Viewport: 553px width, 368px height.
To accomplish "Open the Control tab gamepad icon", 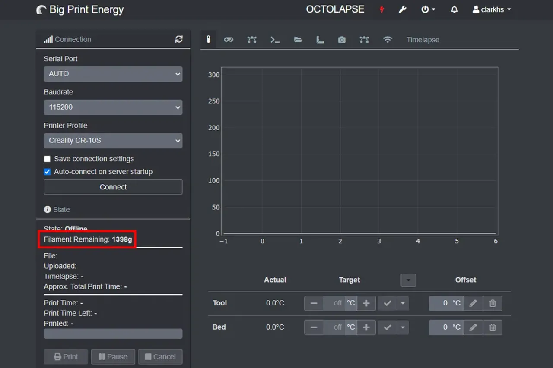I will coord(229,40).
